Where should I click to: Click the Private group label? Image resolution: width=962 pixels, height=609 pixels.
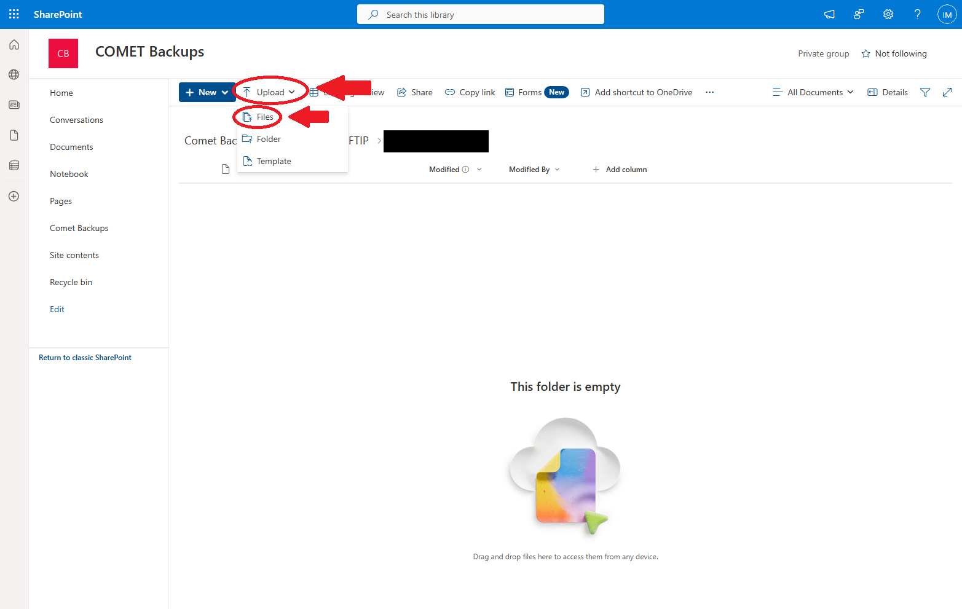[824, 53]
